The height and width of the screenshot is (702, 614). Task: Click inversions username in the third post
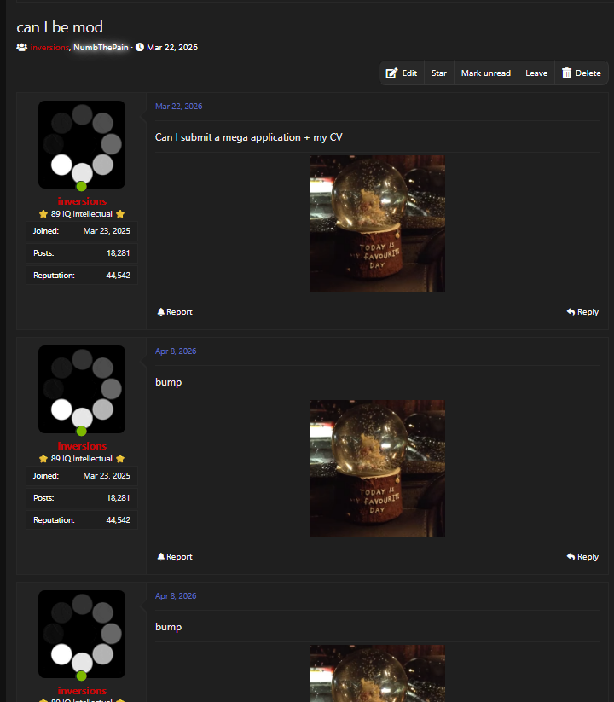(x=82, y=691)
